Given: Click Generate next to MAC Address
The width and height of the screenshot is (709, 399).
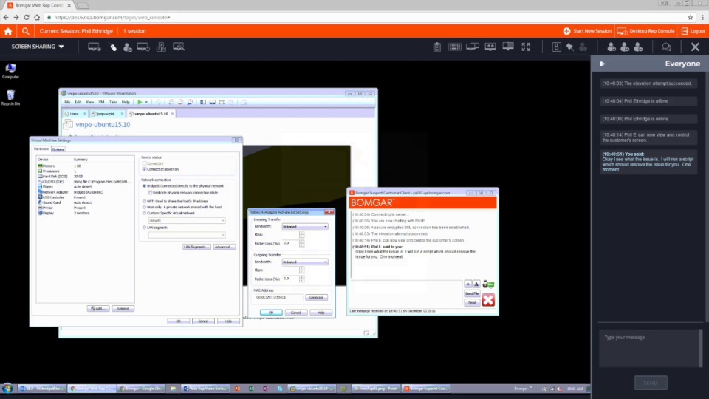Looking at the screenshot, I should pos(316,297).
